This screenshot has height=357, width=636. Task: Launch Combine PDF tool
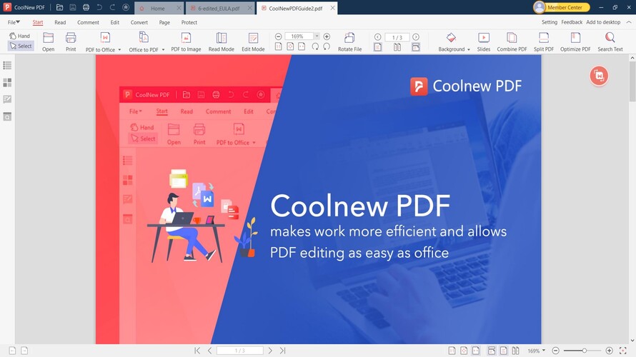pyautogui.click(x=512, y=38)
